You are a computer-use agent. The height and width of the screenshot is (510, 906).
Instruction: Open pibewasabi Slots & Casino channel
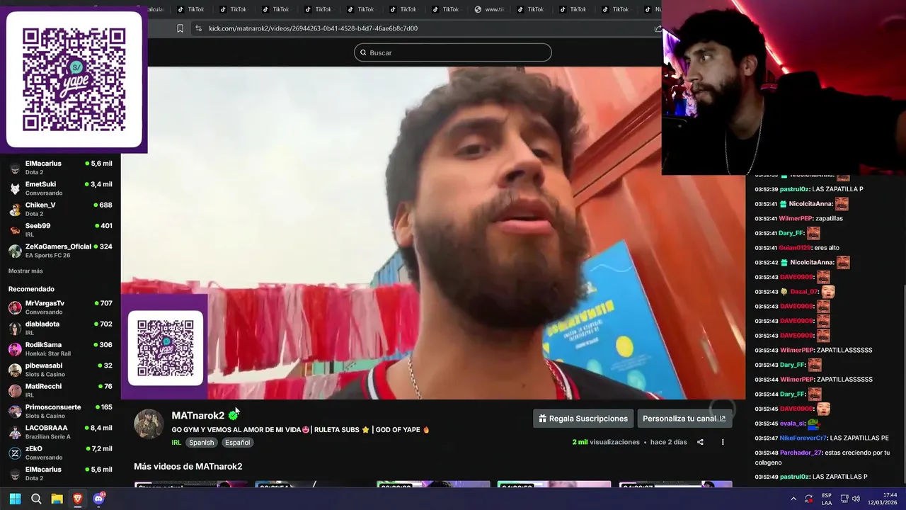click(x=60, y=370)
